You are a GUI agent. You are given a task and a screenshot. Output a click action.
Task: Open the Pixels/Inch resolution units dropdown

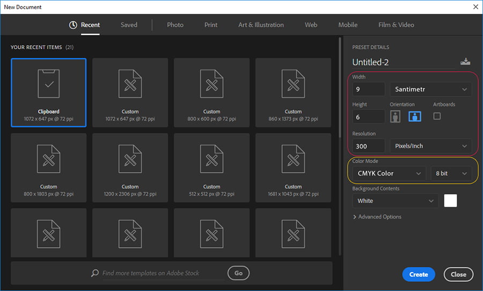click(430, 146)
